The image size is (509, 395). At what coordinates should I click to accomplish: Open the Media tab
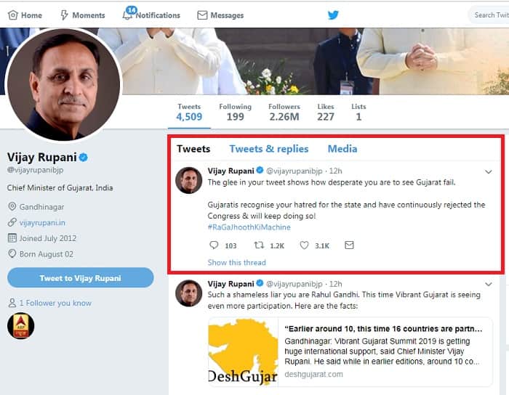342,149
